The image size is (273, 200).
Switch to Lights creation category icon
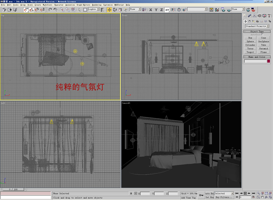point(253,21)
